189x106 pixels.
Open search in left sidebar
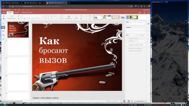pyautogui.click(x=3, y=24)
